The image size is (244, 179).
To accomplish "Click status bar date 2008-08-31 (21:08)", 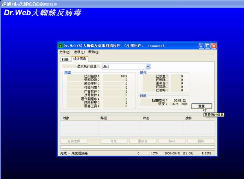I will pos(179,153).
